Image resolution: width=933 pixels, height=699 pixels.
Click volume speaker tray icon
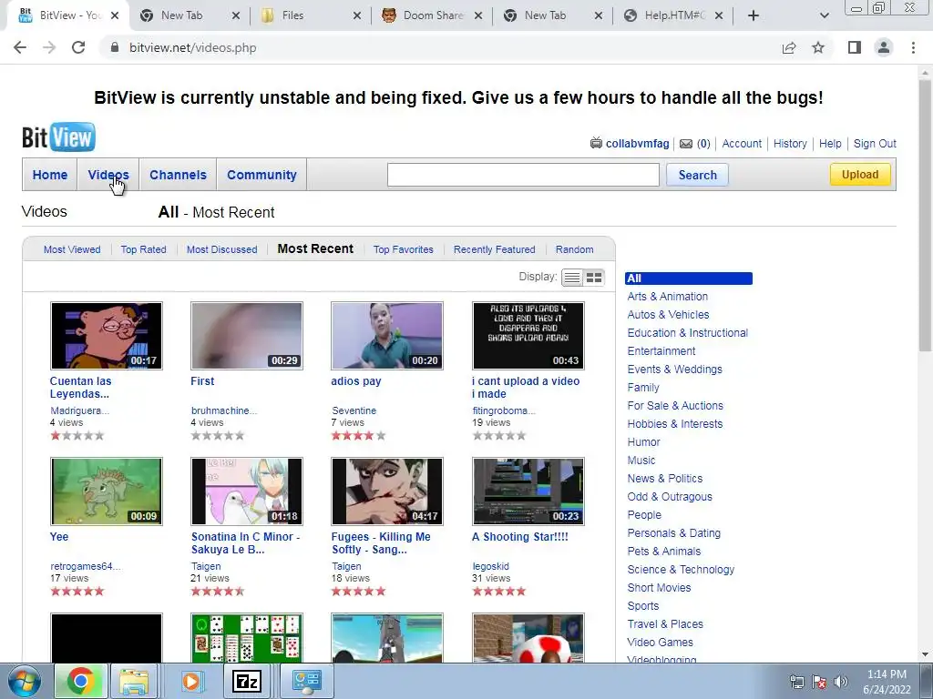(x=841, y=682)
